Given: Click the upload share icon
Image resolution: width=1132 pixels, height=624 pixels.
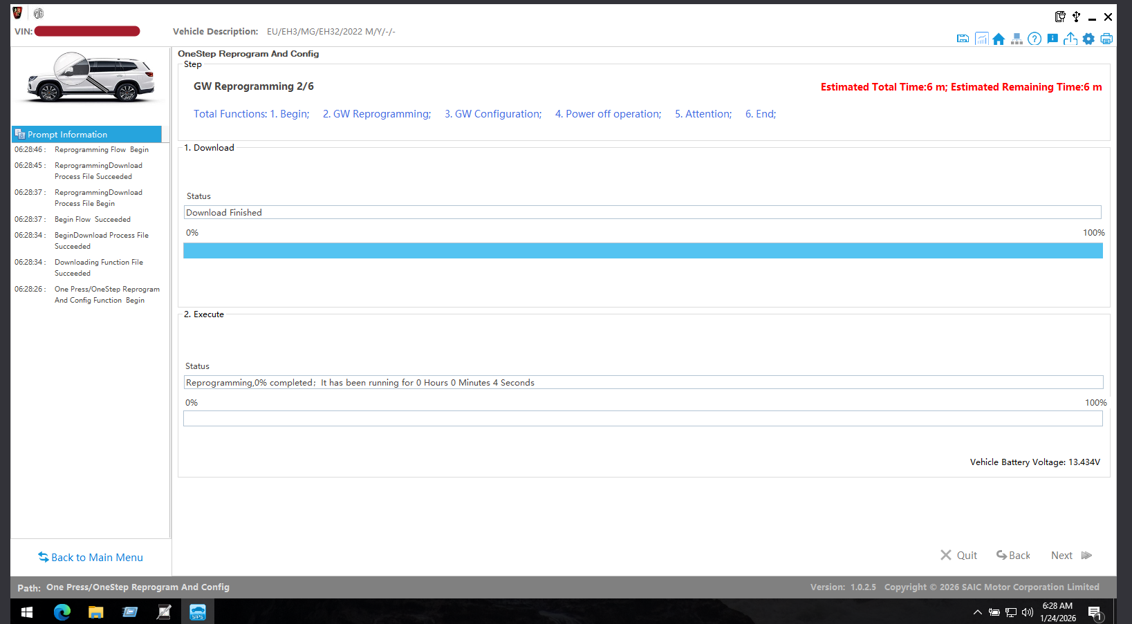Looking at the screenshot, I should click(1070, 39).
